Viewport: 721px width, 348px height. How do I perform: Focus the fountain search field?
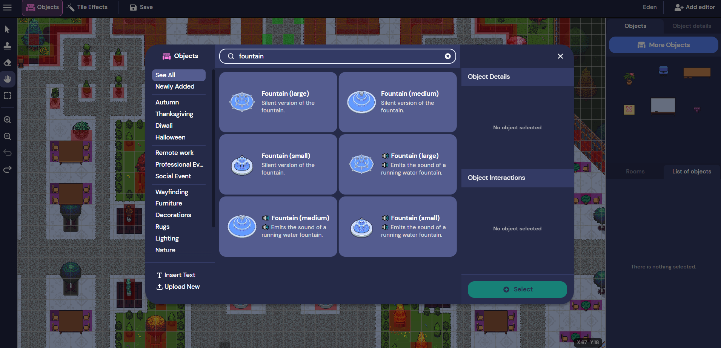tap(337, 56)
